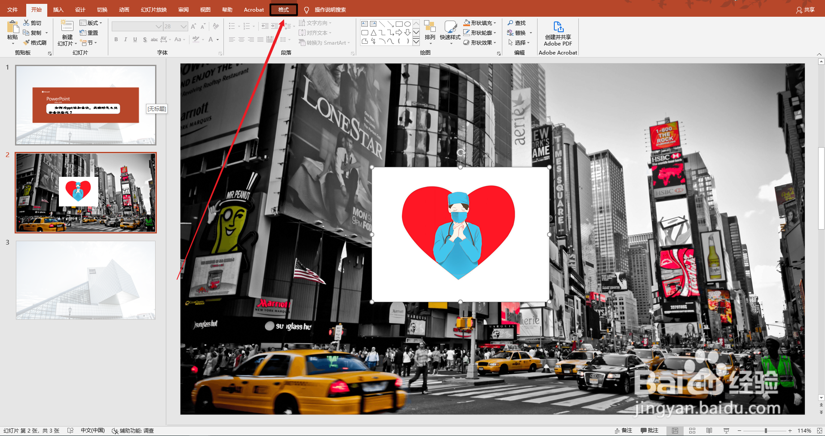Click 操作说明搜索 tell me search

coord(325,9)
